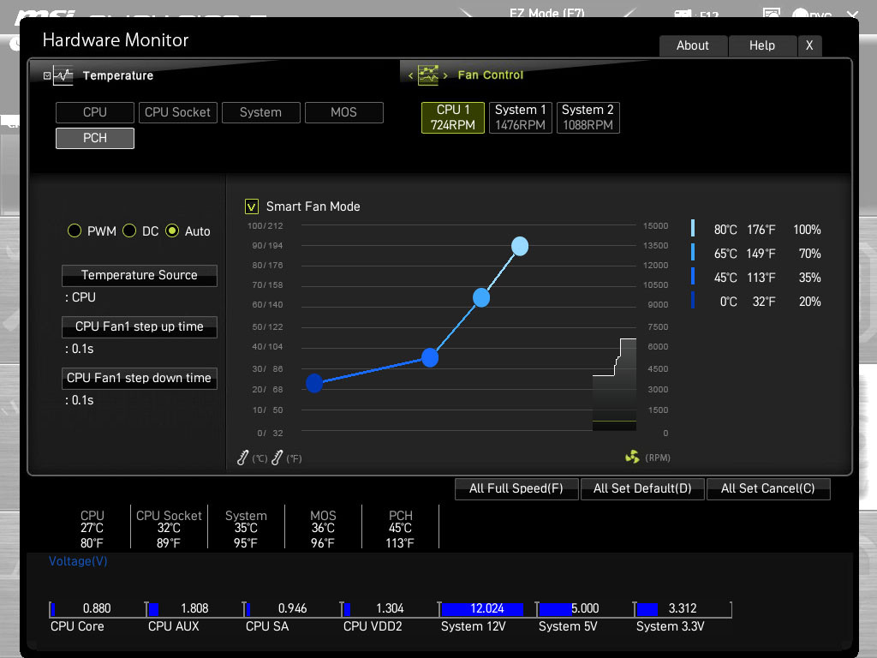Select the Auto radio button

(172, 230)
